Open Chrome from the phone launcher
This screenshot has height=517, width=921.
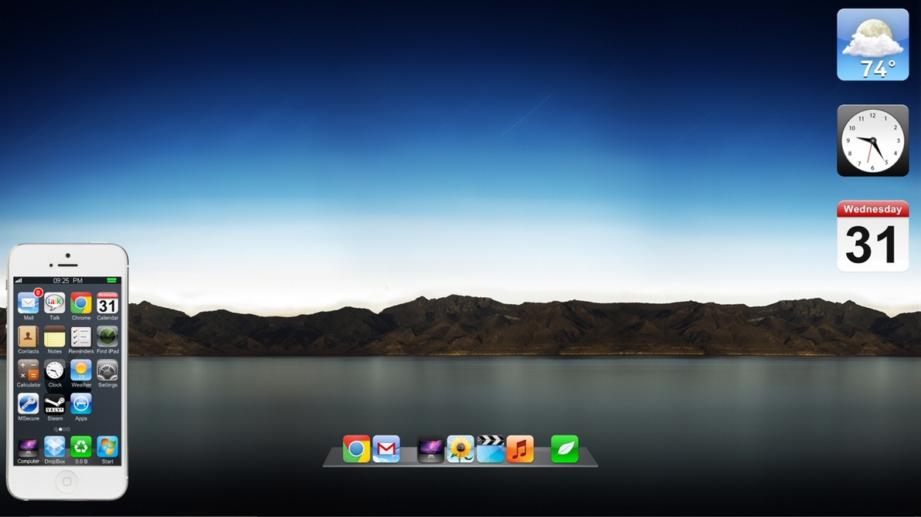pyautogui.click(x=80, y=303)
